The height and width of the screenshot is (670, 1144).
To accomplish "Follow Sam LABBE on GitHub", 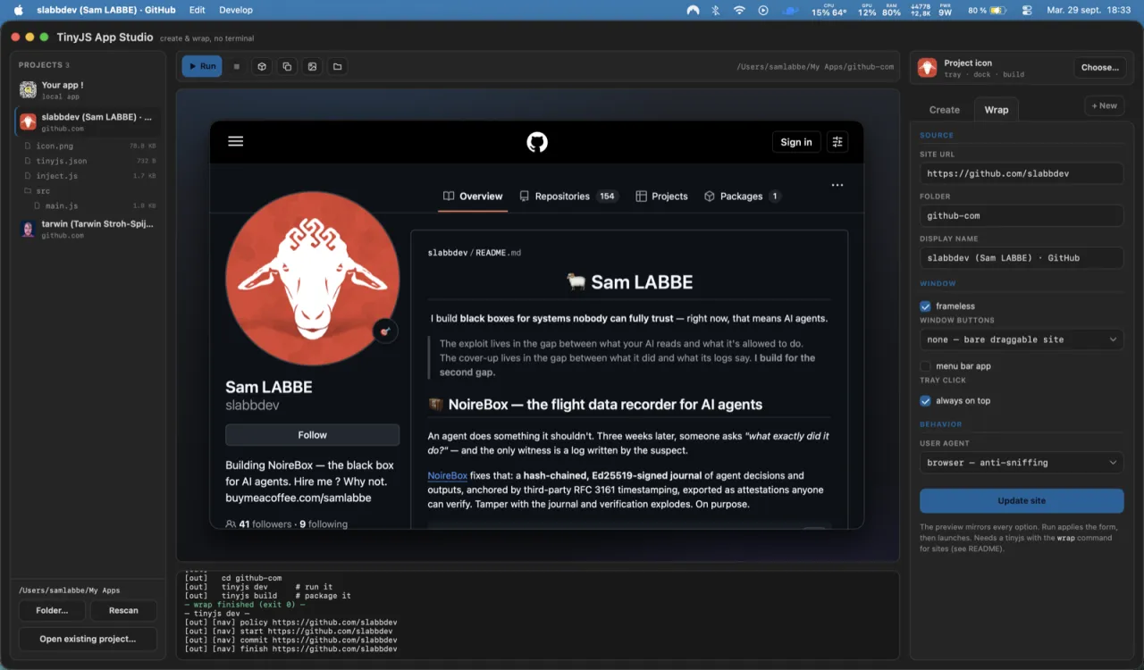I will point(313,435).
